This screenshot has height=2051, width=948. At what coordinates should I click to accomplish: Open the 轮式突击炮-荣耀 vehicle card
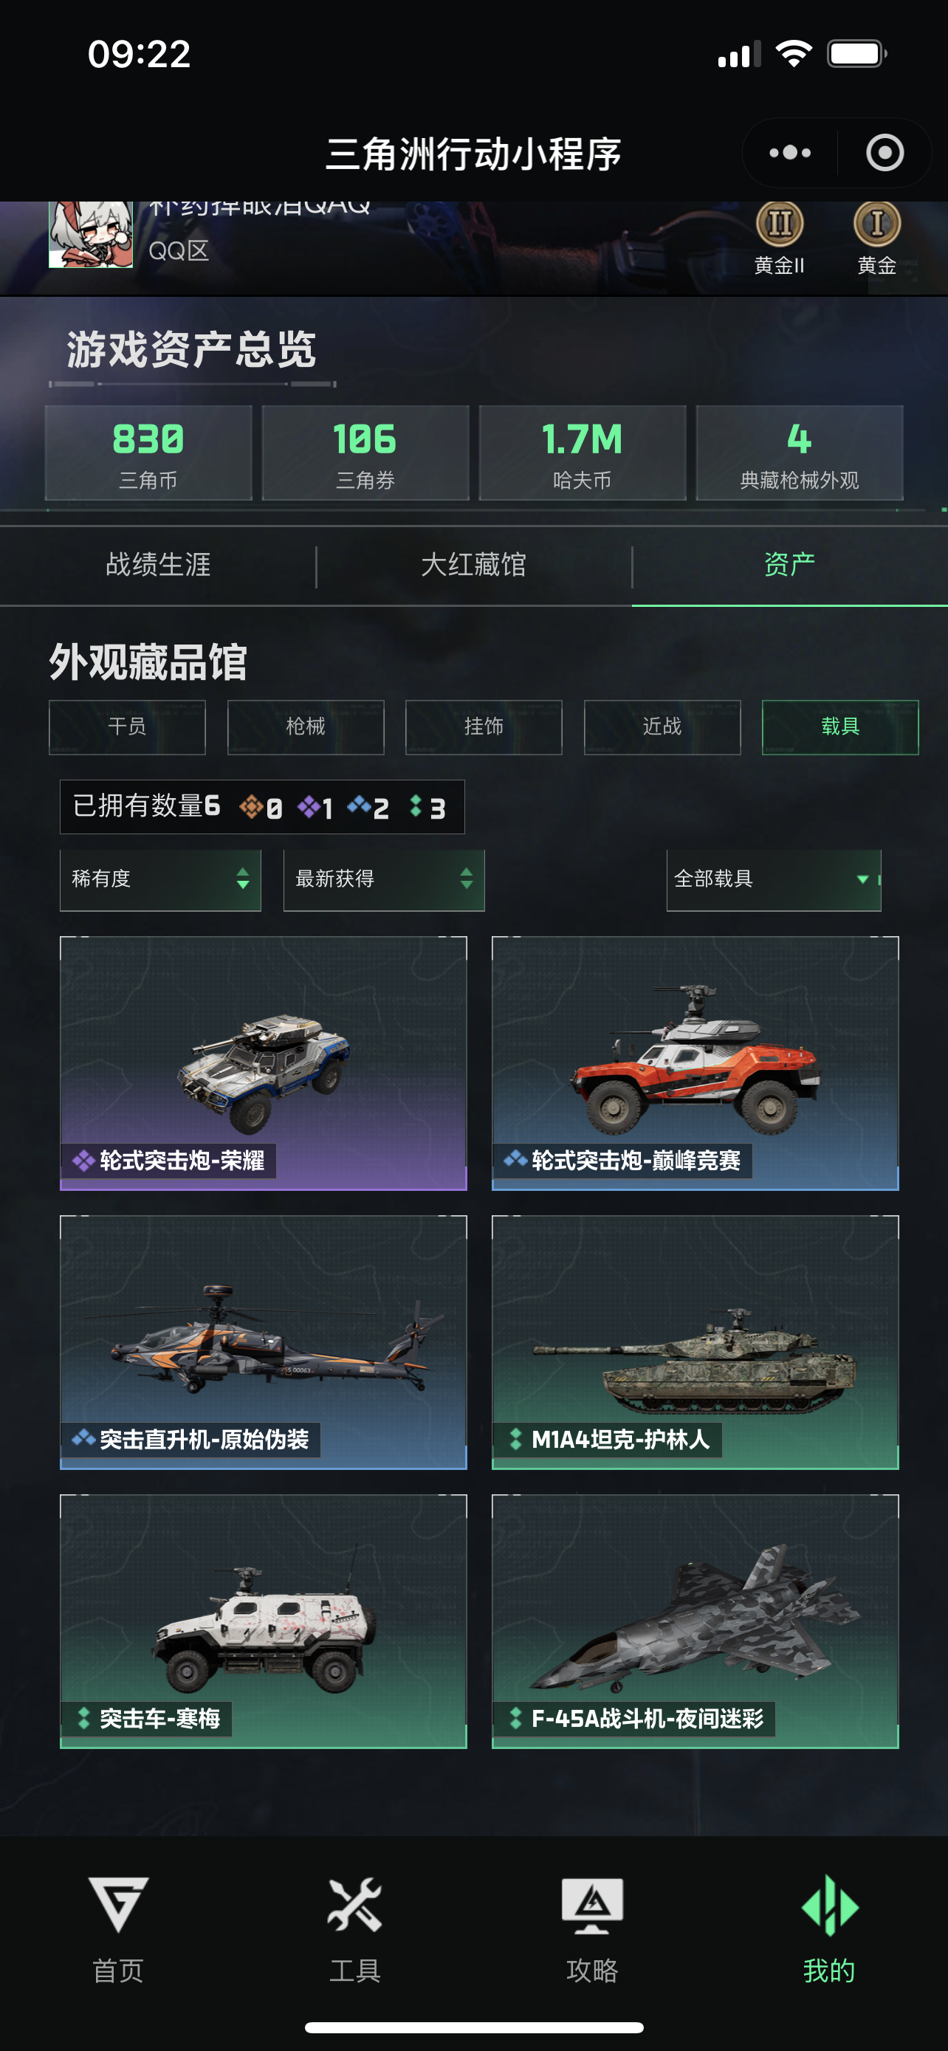point(264,1064)
